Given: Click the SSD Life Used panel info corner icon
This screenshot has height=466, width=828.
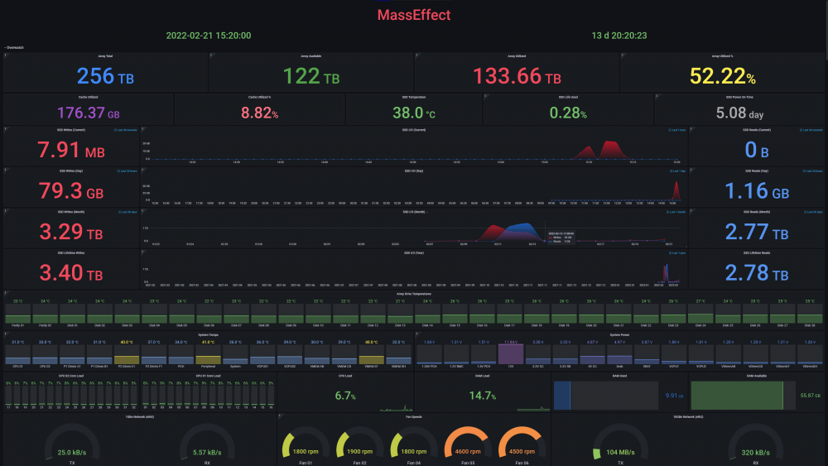Looking at the screenshot, I should coord(486,95).
